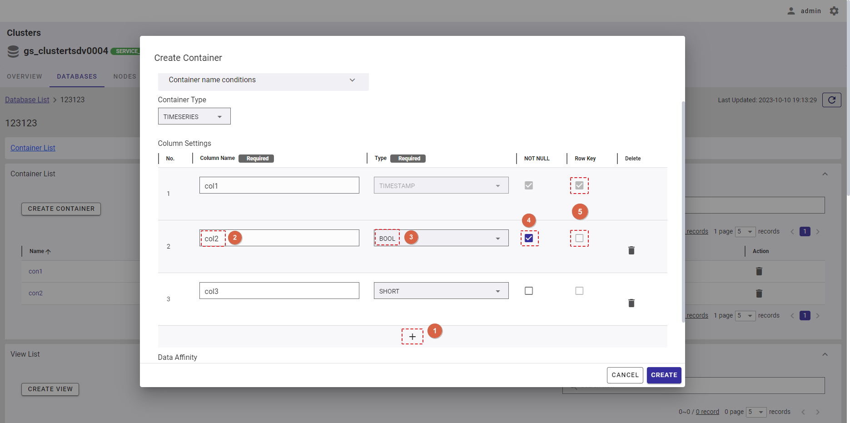Click the col3 column name field
Viewport: 850px width, 423px height.
pos(279,291)
